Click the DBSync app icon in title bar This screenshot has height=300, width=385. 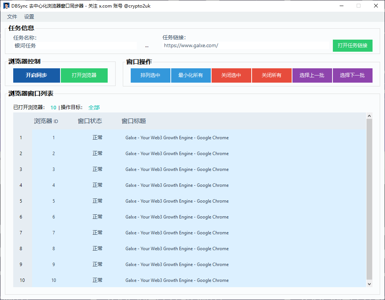click(6, 6)
